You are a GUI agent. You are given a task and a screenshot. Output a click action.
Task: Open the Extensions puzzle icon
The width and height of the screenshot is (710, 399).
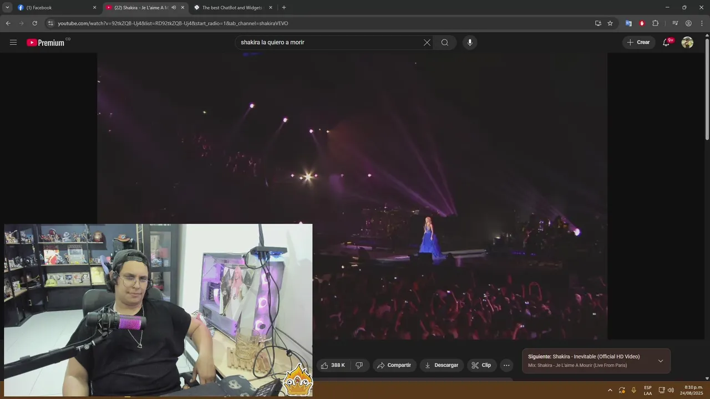coord(655,23)
